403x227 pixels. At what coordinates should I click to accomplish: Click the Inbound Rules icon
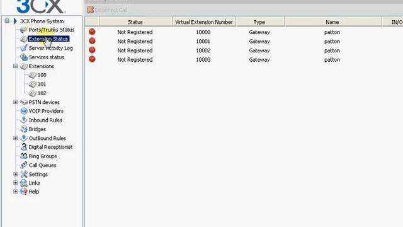pyautogui.click(x=24, y=120)
